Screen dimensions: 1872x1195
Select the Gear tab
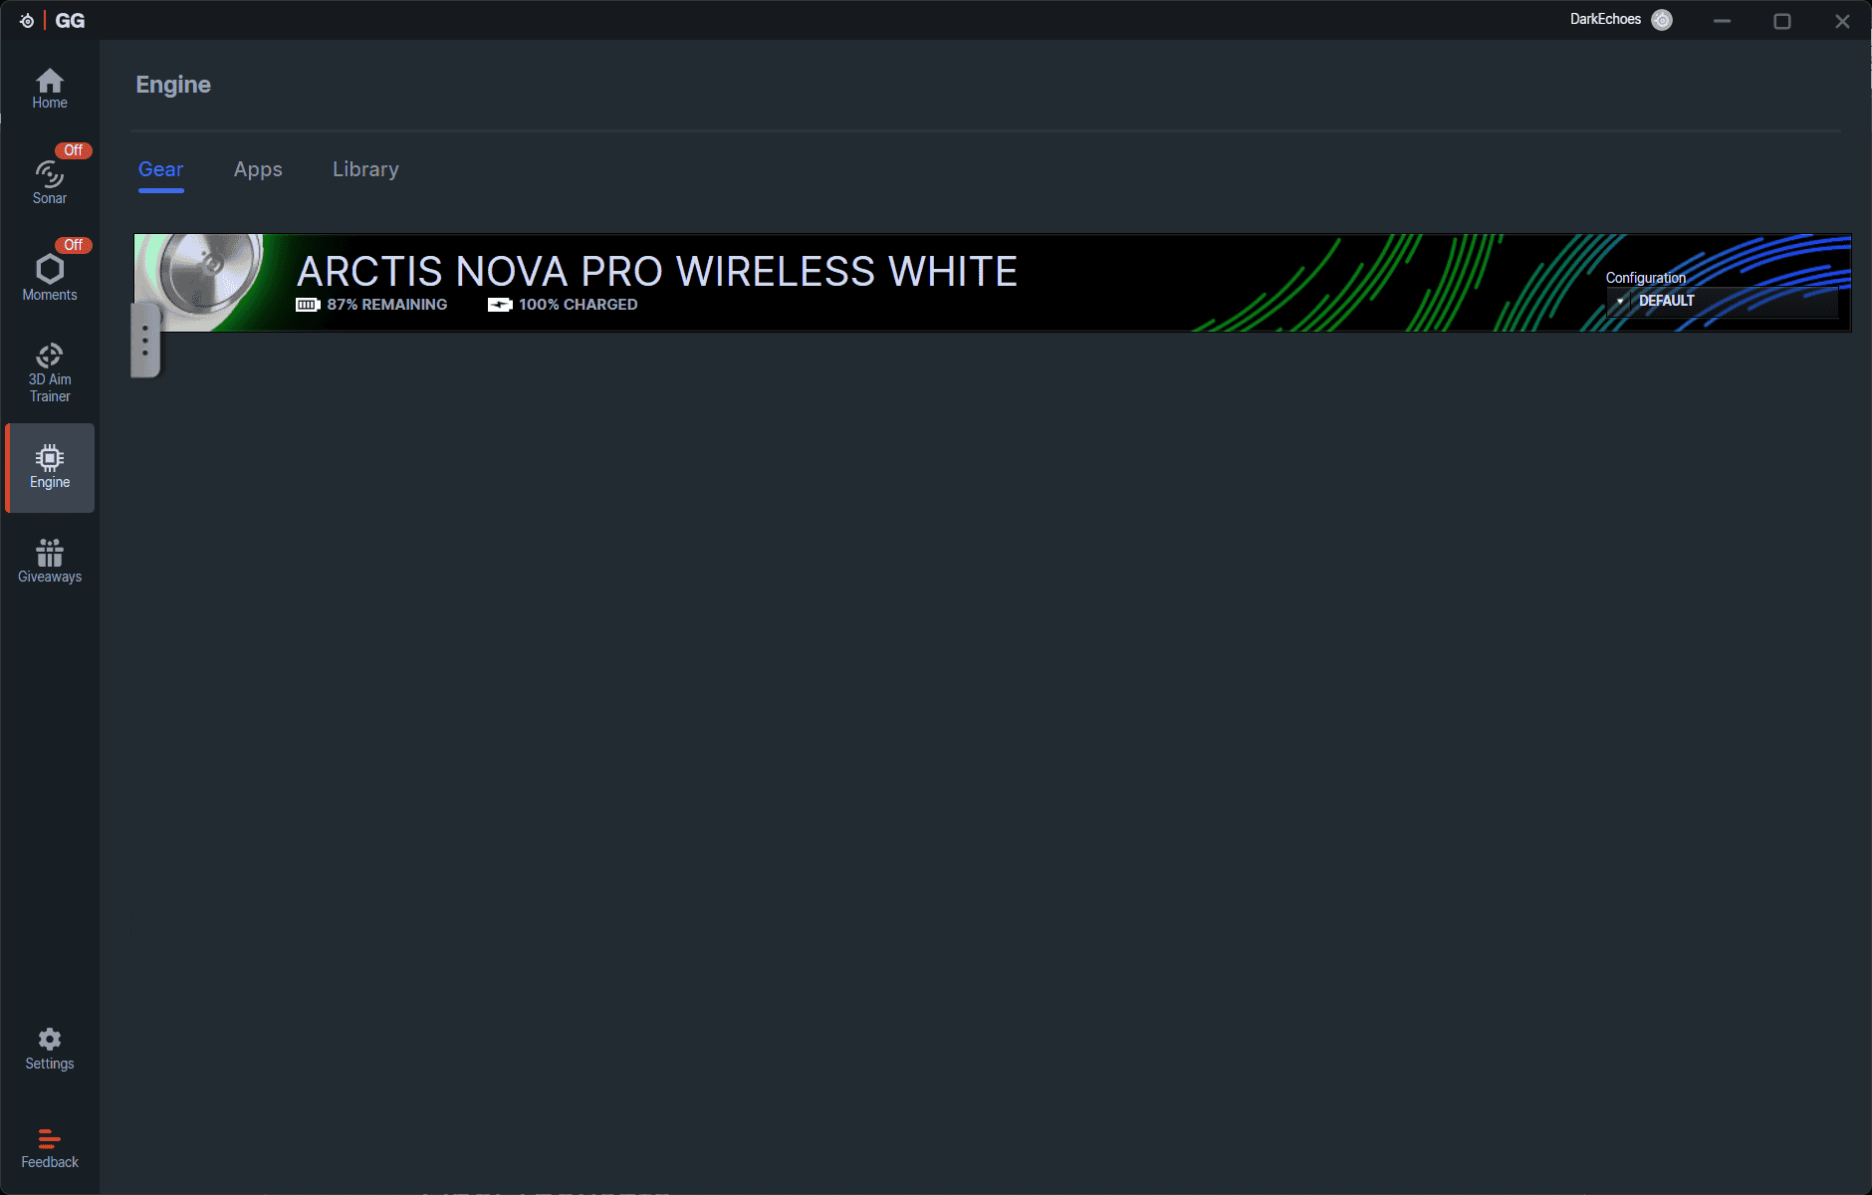tap(160, 169)
